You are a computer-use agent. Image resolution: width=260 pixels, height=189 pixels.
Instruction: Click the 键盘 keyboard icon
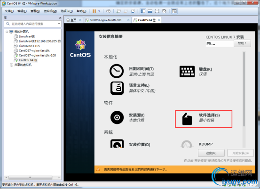click(187, 72)
